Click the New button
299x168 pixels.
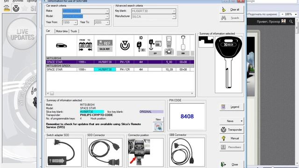pos(158,119)
